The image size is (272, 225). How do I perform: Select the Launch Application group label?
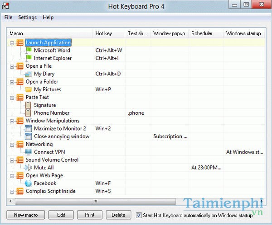click(x=48, y=42)
